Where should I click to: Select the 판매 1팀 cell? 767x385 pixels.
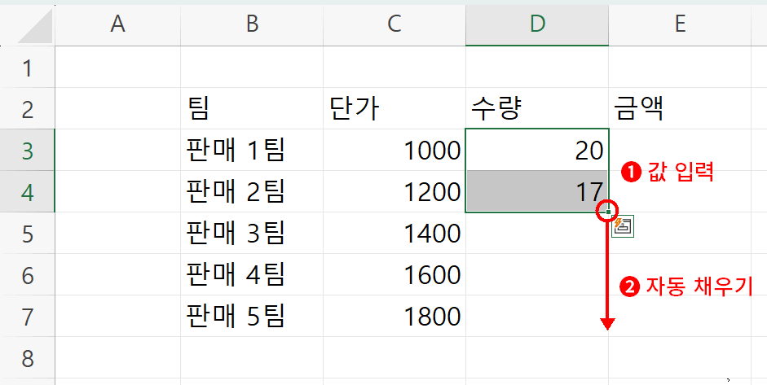[x=252, y=150]
